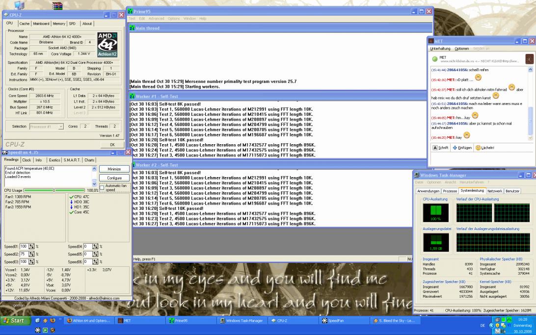Viewport: 536px width, 335px height.
Task: Switch to CPU-Z taskbar button
Action: [293, 321]
